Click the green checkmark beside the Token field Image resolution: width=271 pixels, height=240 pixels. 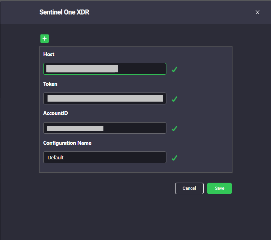tap(174, 99)
